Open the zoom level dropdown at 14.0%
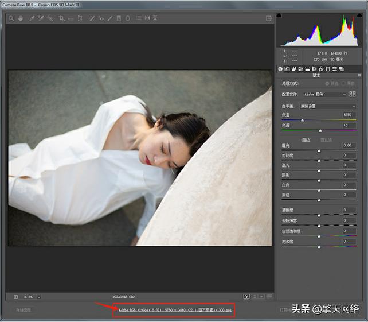Screen dimensions: 368x322 coord(38,297)
